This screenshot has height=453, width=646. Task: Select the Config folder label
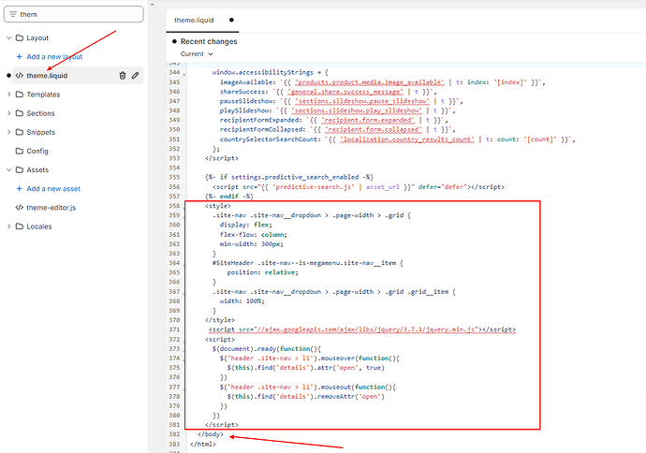[x=37, y=151]
